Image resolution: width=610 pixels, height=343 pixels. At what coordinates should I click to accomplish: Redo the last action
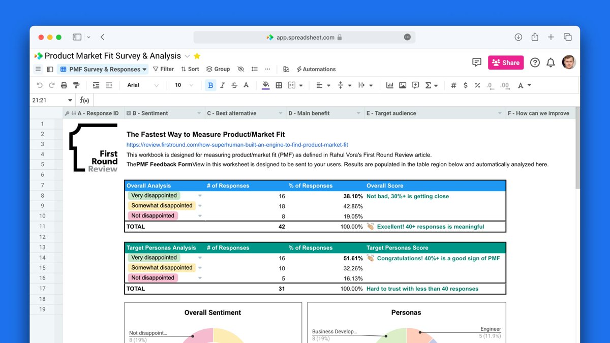point(51,85)
